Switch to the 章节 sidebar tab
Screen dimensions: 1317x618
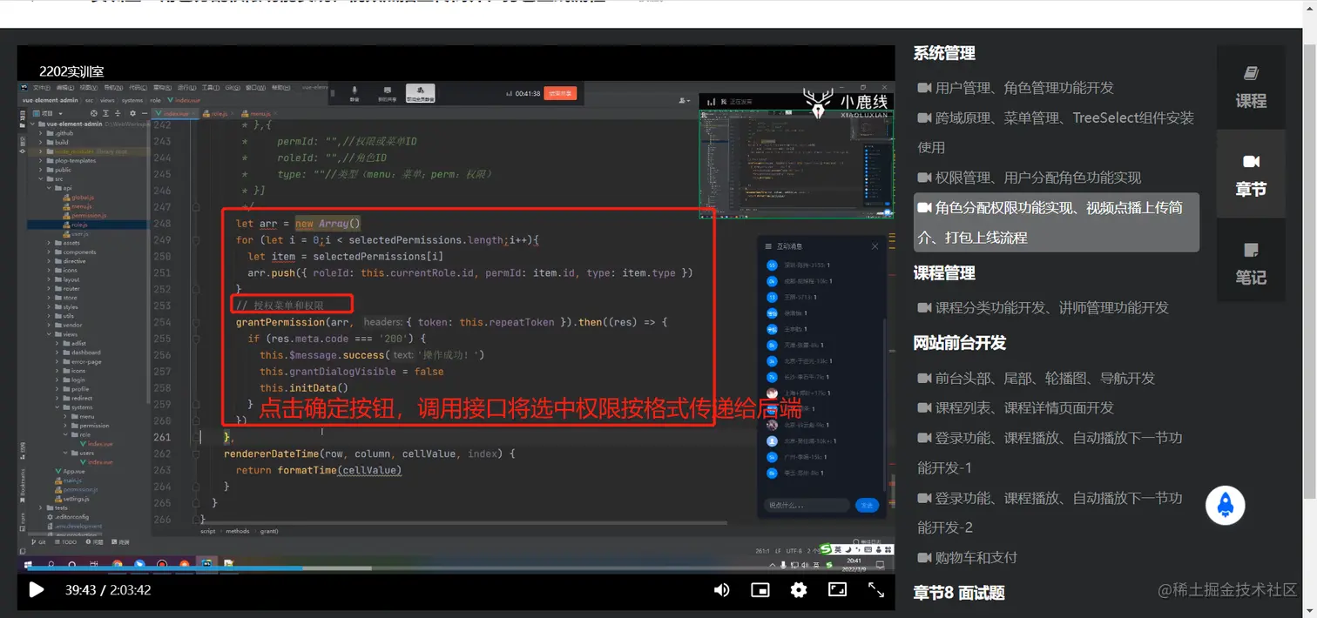tap(1251, 174)
